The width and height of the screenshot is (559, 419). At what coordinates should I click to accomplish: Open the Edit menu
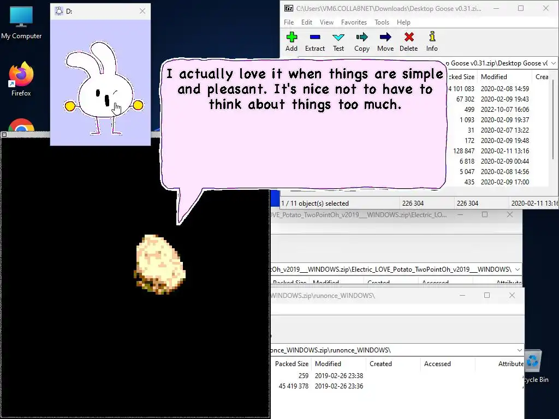pyautogui.click(x=307, y=22)
